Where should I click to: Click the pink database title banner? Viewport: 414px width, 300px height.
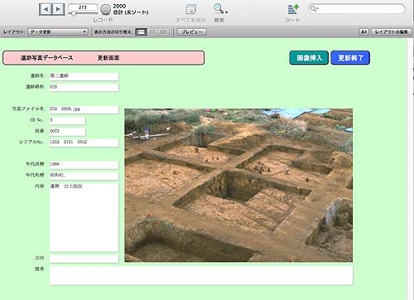tap(103, 58)
